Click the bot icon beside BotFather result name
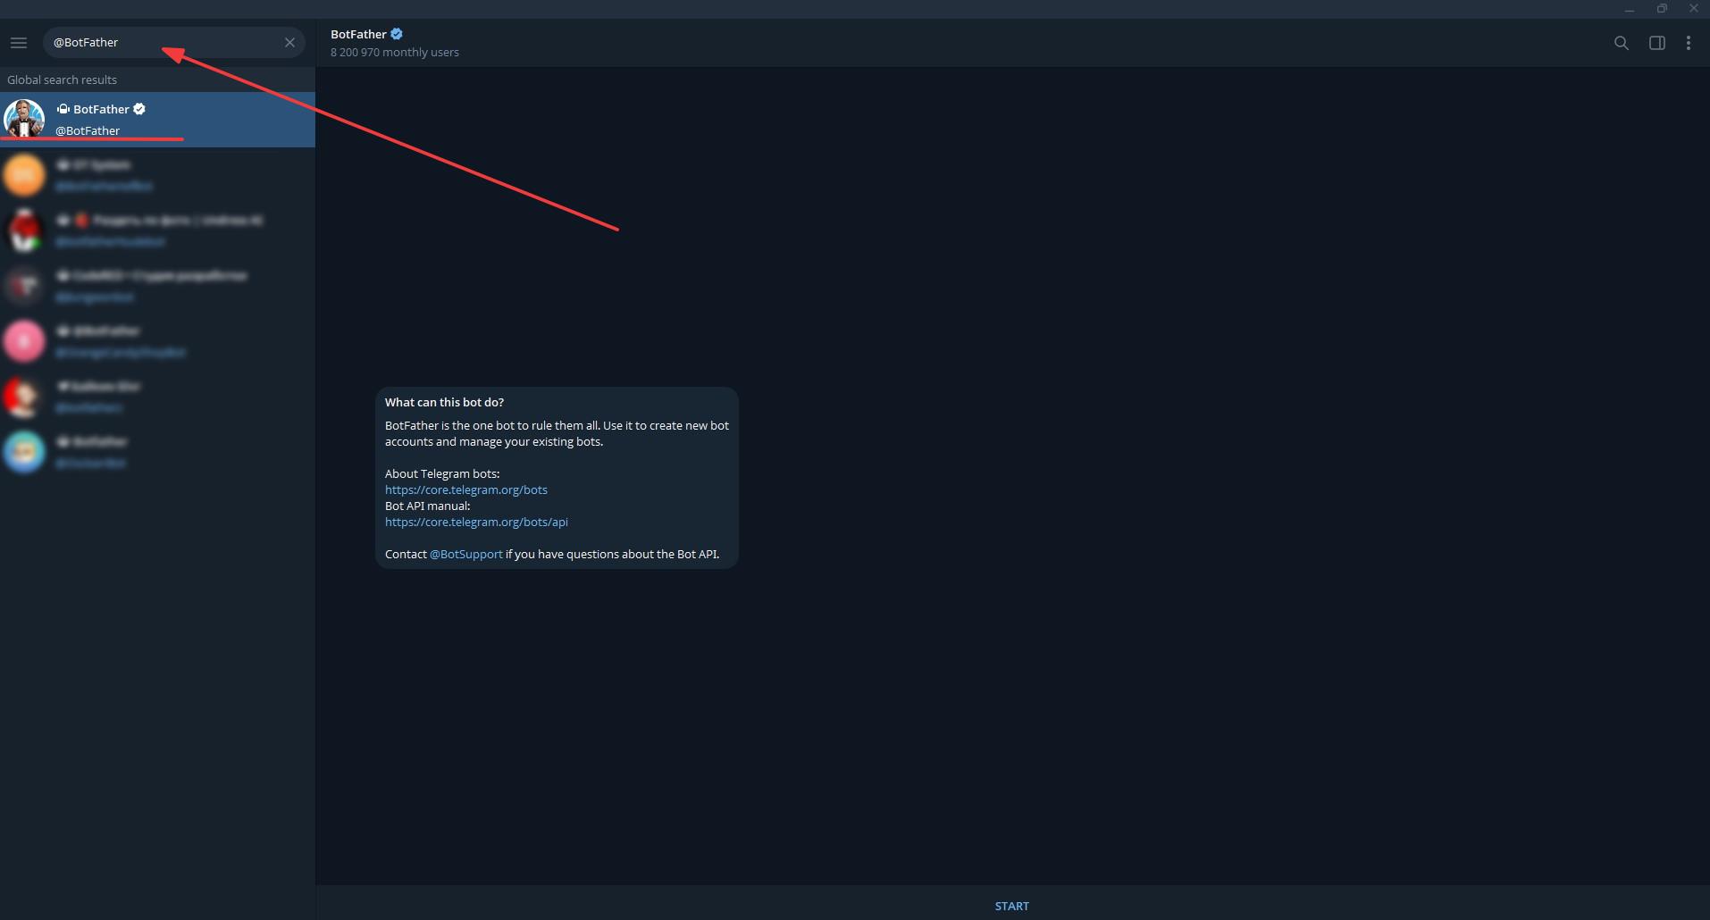Screen dimensions: 1710x920 pos(63,109)
